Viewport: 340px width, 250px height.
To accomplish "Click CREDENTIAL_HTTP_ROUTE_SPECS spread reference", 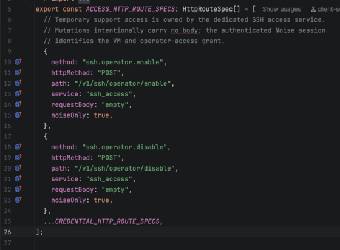I will coord(107,221).
